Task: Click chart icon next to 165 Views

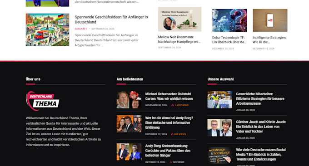Action: tap(171, 162)
